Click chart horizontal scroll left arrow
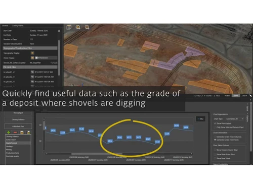253x189 pixels. 47,154
